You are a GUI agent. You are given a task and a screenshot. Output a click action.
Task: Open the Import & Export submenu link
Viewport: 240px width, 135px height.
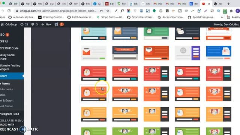coord(7,100)
